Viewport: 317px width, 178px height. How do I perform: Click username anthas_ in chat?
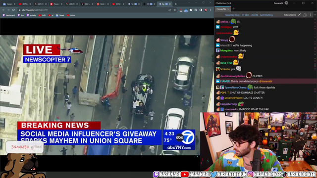pos(225,22)
